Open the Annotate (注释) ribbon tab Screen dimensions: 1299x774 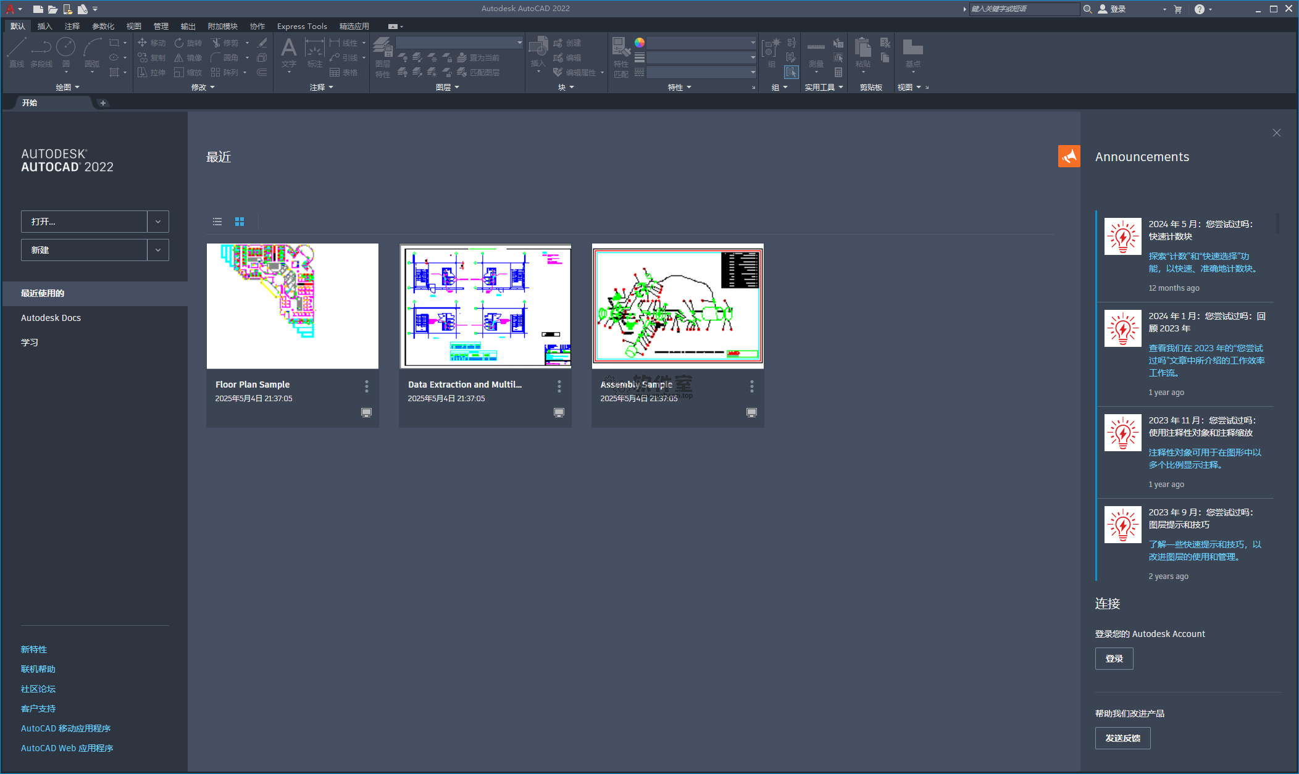click(x=72, y=27)
